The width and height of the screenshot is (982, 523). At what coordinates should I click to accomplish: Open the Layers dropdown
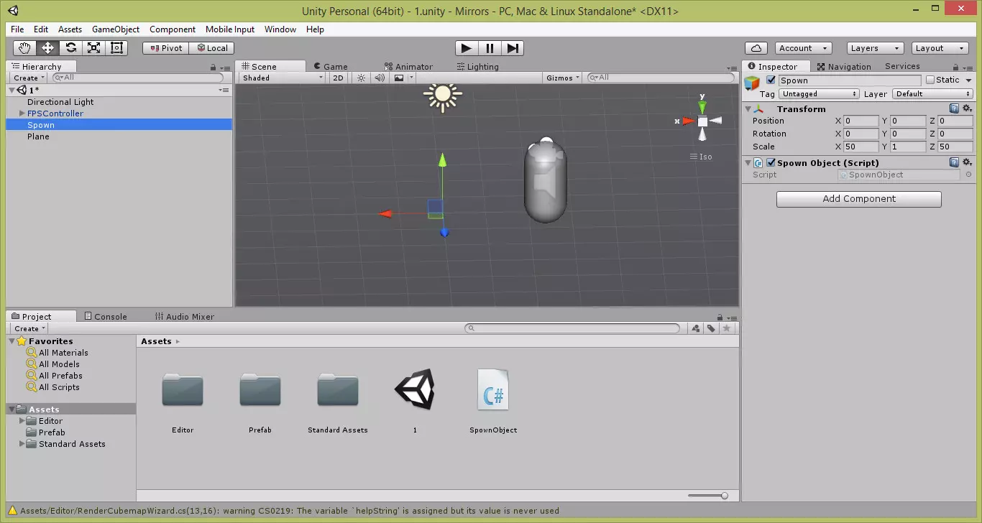tap(874, 48)
